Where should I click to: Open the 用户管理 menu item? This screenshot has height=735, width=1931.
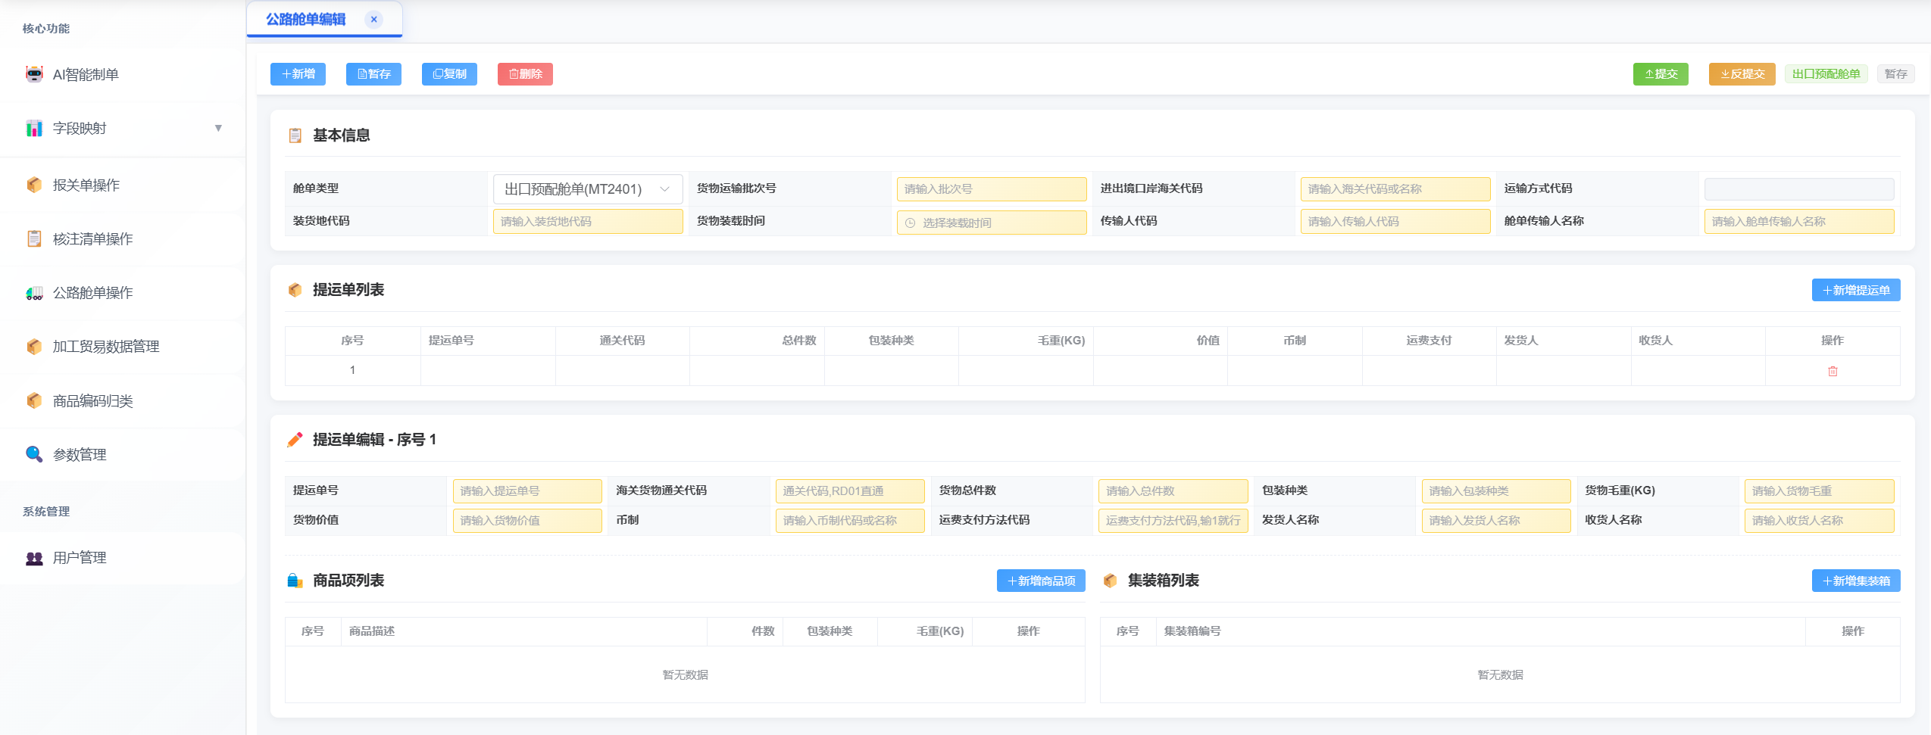[x=123, y=558]
